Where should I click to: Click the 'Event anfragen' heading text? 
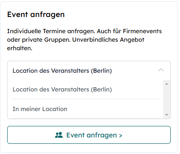pyautogui.click(x=36, y=14)
